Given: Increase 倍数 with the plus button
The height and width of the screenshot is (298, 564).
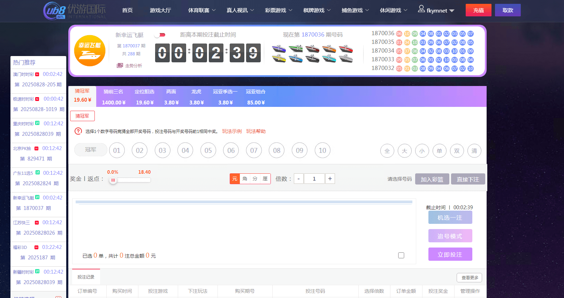Looking at the screenshot, I should point(330,179).
